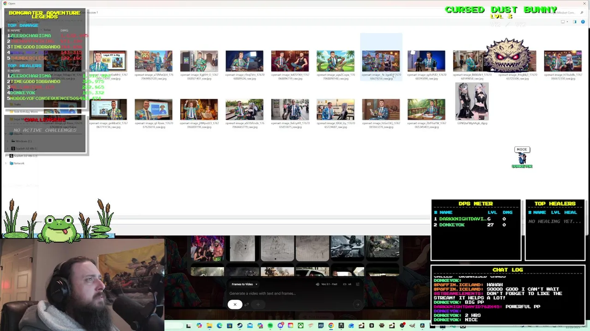Select file openart-image_H78ubBfs raw.jpg
Image resolution: width=590 pixels, height=331 pixels.
pos(563,65)
